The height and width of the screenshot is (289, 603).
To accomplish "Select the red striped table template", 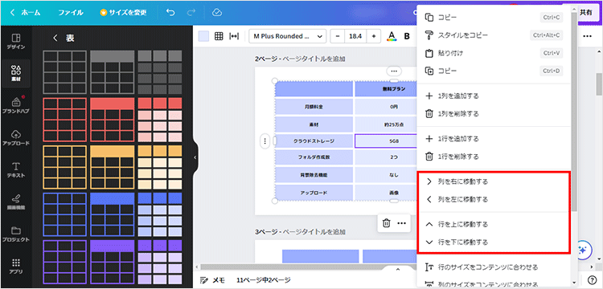I will coord(160,120).
